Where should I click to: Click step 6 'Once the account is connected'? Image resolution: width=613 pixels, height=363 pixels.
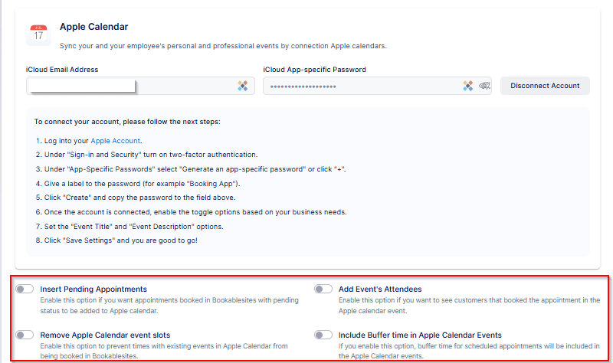pos(195,212)
